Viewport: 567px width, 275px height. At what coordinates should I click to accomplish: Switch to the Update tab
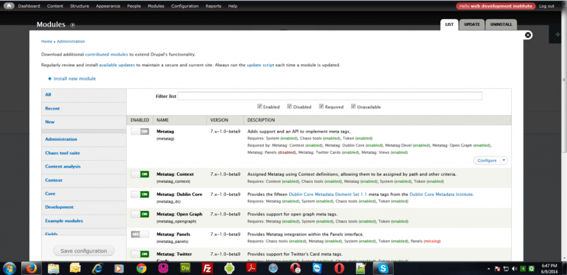(x=472, y=25)
